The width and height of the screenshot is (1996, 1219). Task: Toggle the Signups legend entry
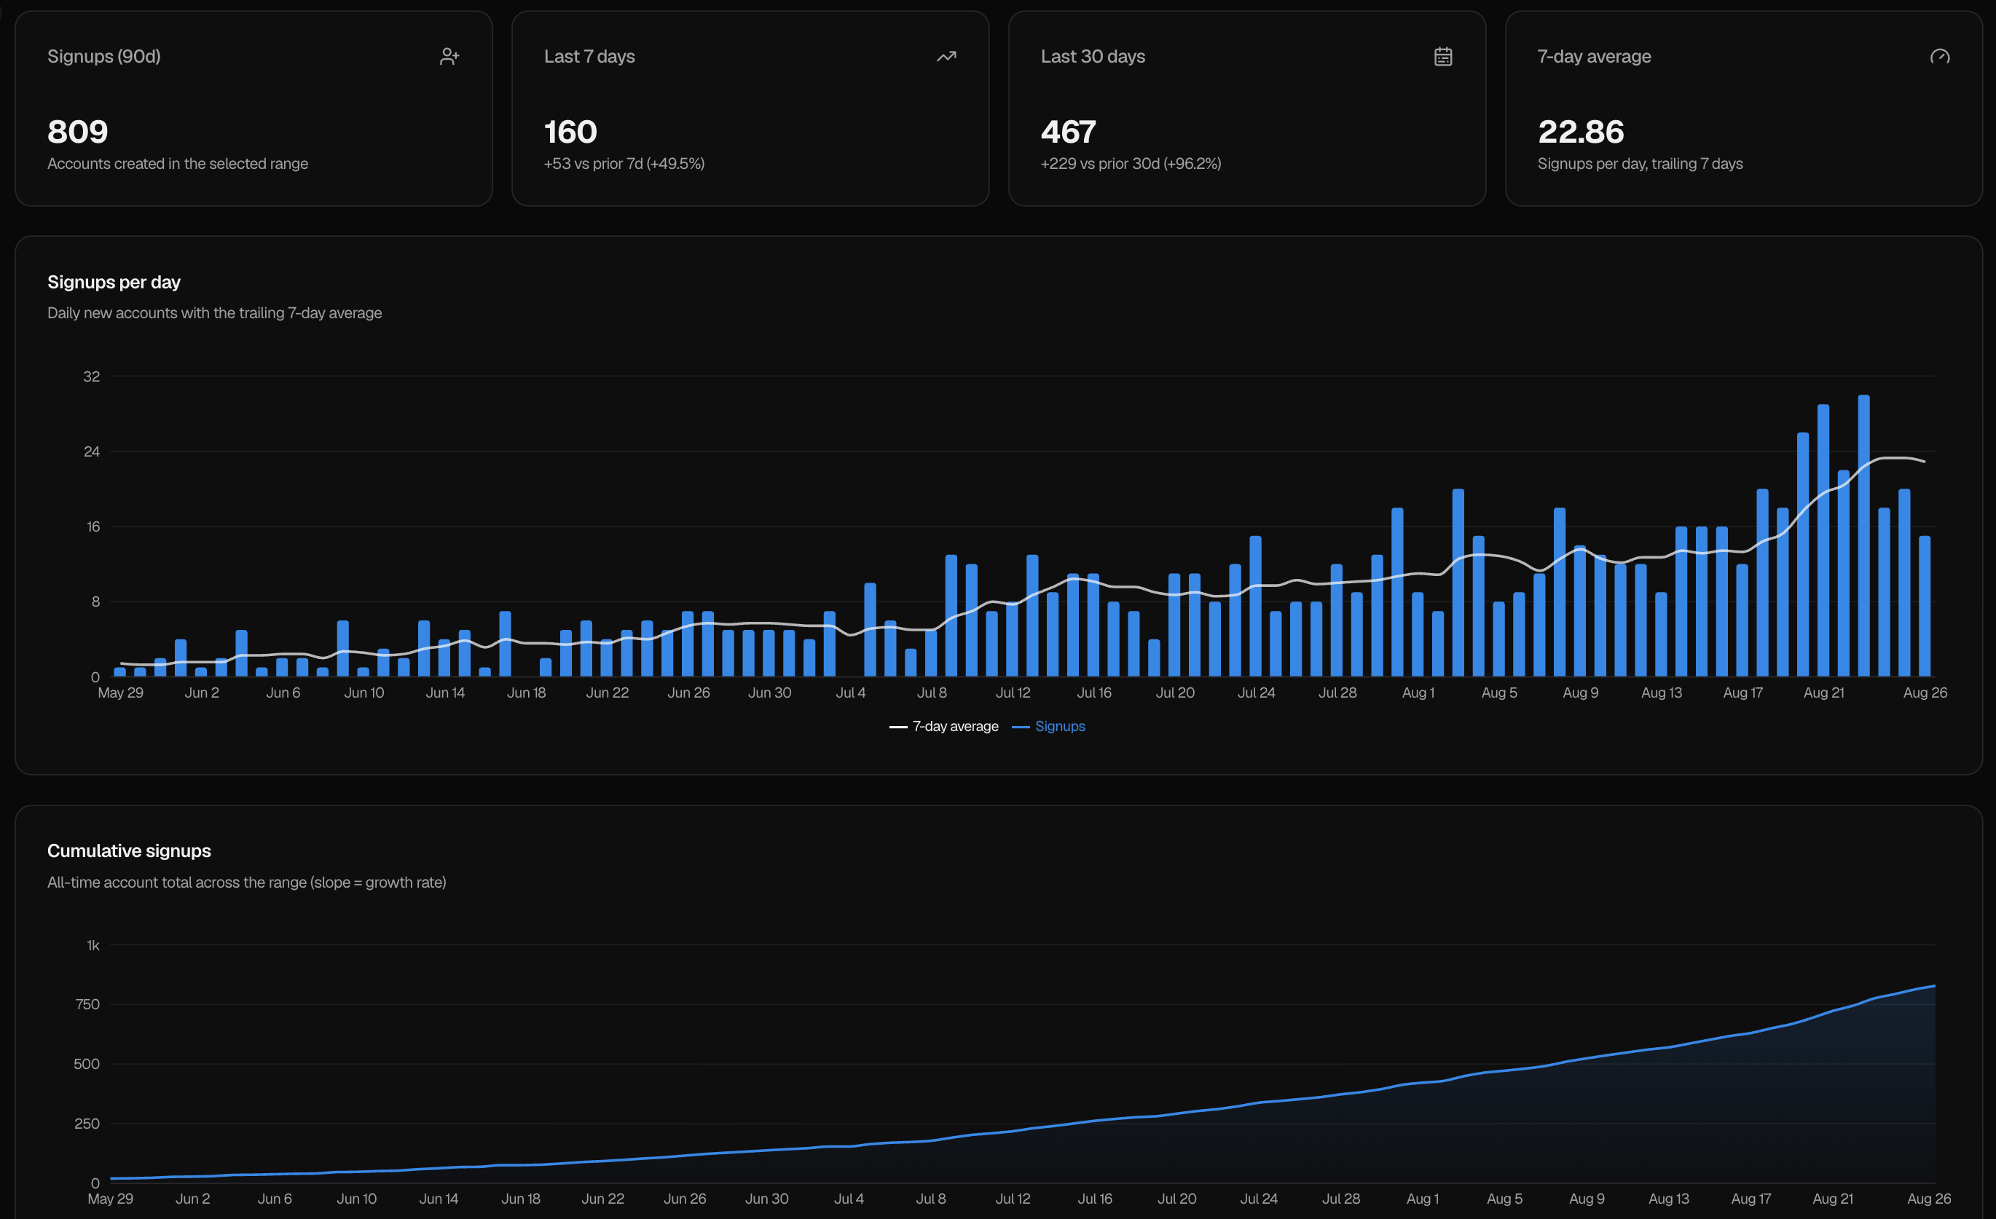pyautogui.click(x=1048, y=727)
